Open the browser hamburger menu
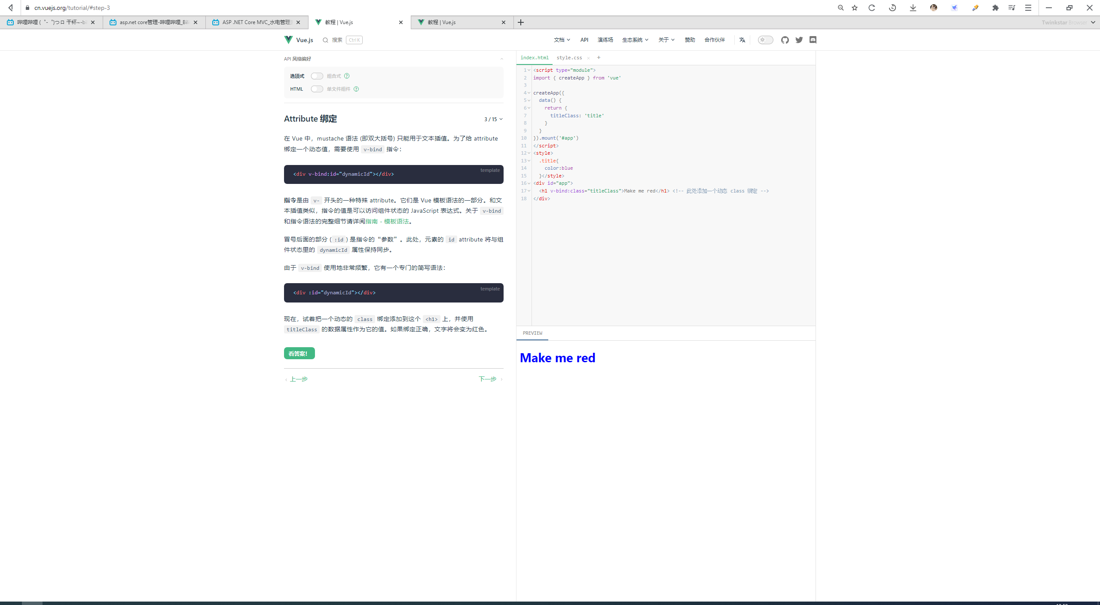 [x=1028, y=8]
